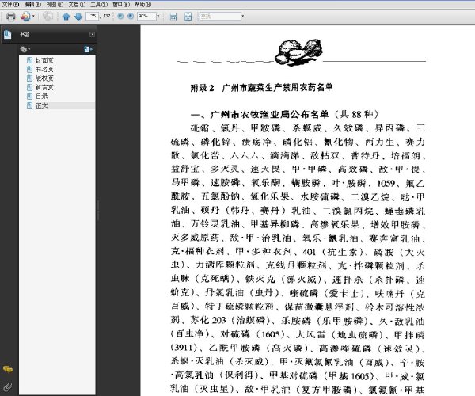Click the Print icon in the toolbar
The width and height of the screenshot is (475, 396).
[11, 17]
